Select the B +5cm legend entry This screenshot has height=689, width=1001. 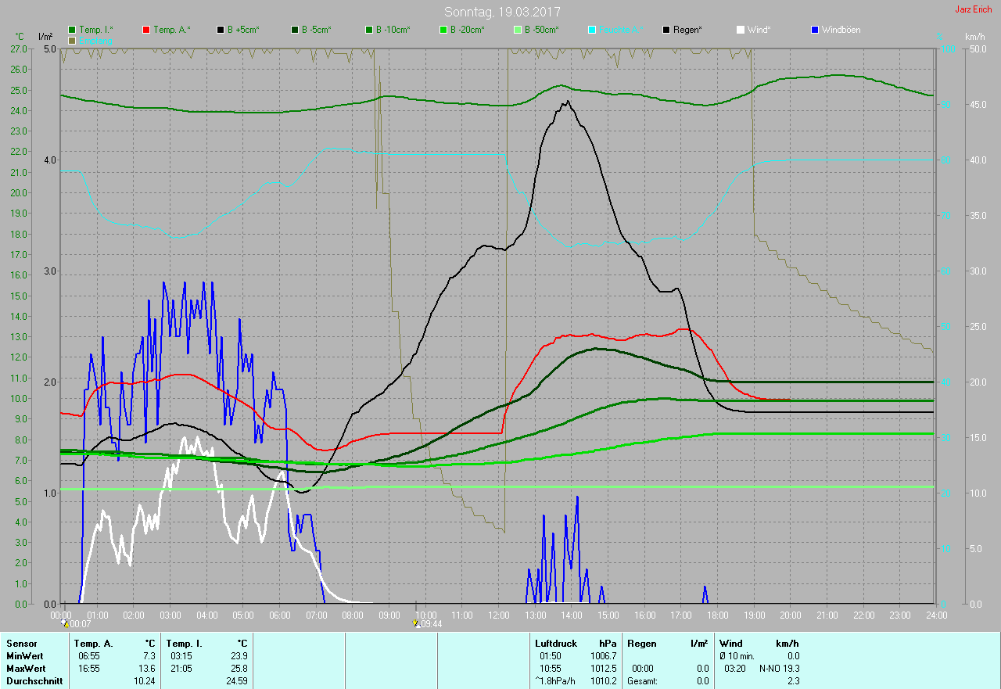click(x=221, y=30)
